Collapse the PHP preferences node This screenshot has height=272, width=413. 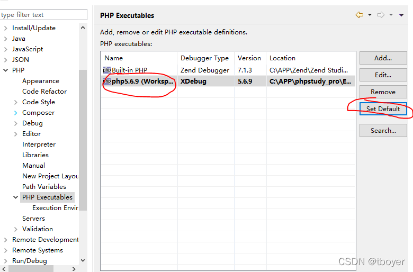click(x=5, y=70)
